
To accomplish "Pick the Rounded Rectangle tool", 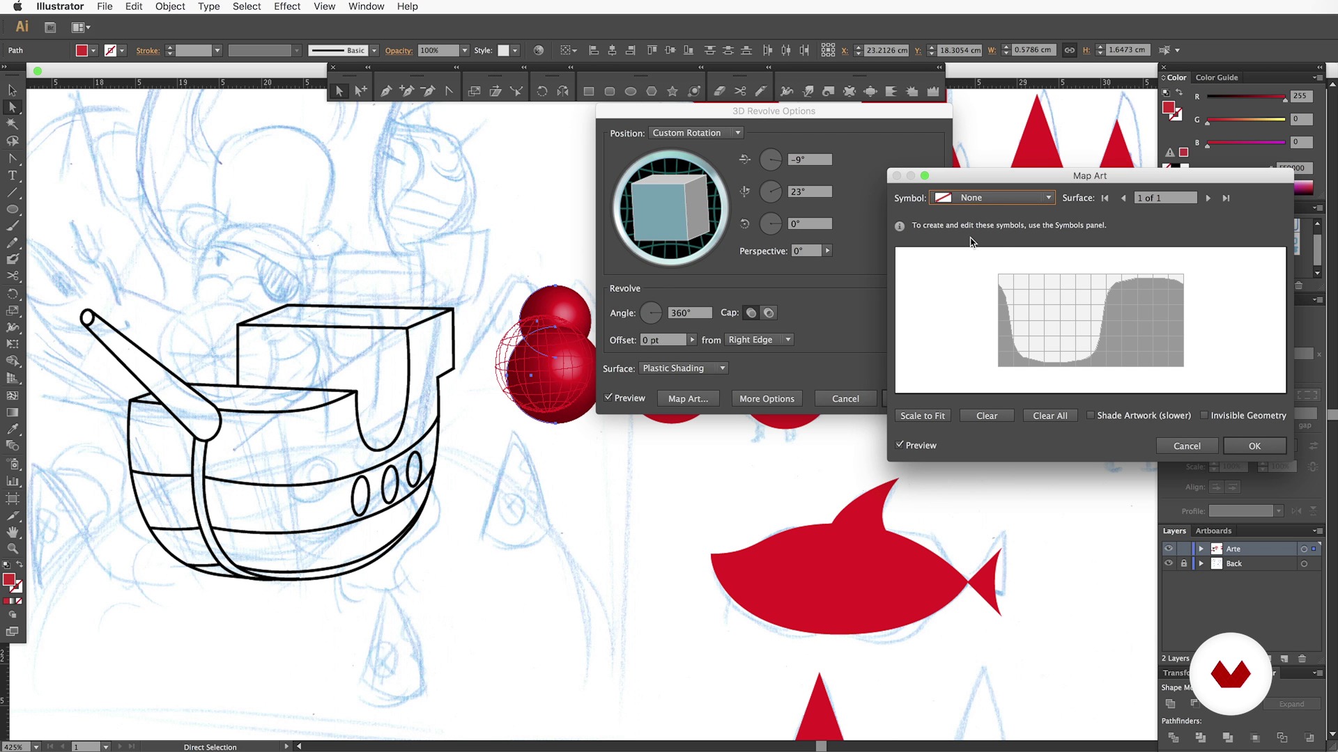I will [x=610, y=91].
